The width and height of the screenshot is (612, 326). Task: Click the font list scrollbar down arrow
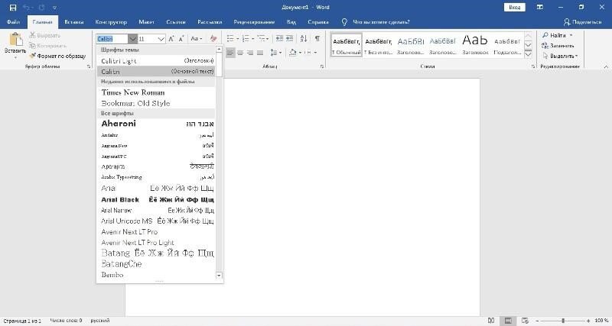pyautogui.click(x=219, y=276)
